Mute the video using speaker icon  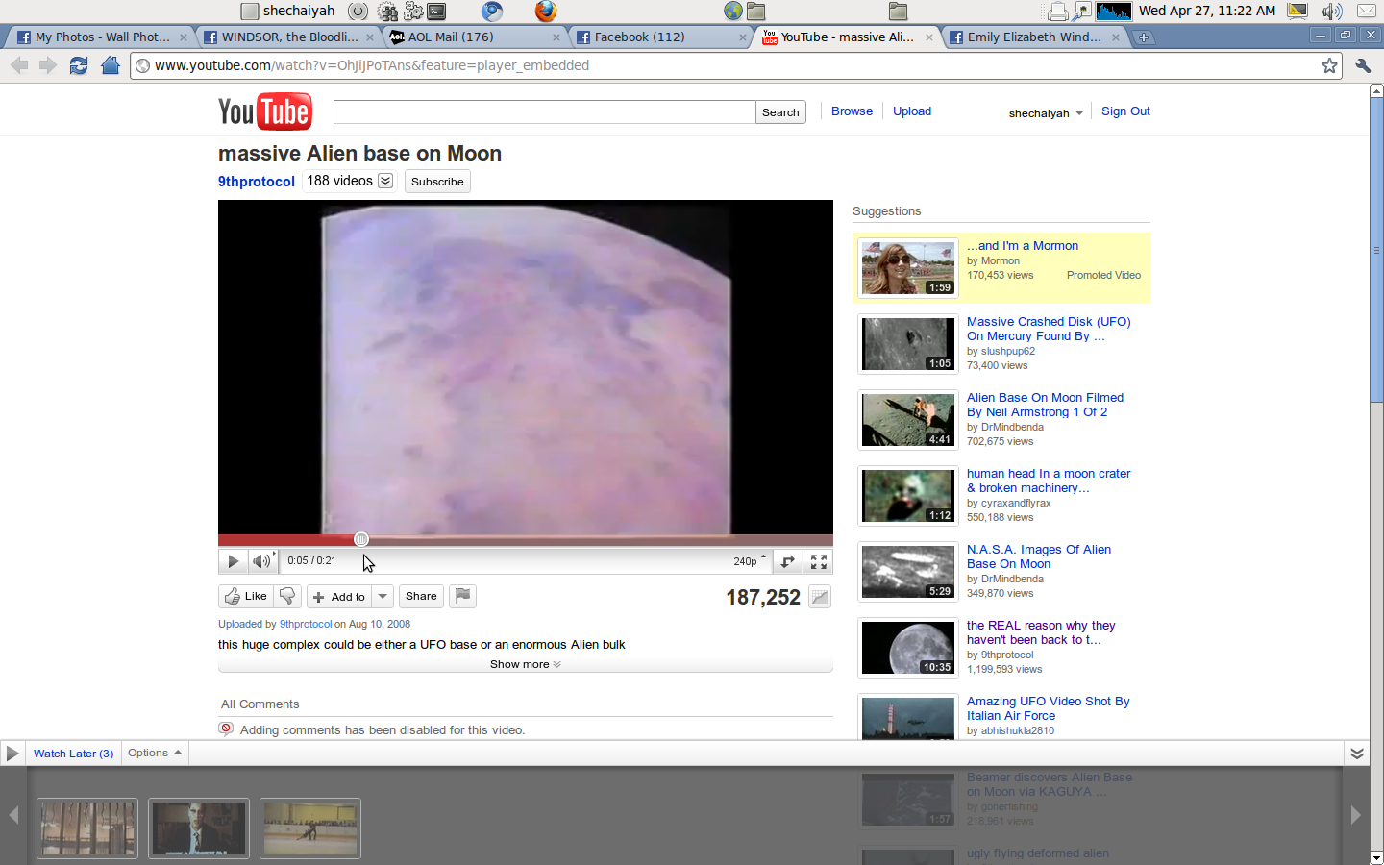261,561
